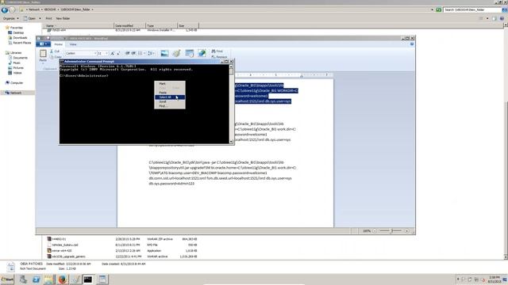Choose Find... in the Command Prompt context menu
Screen dimensions: 508x285
(x=170, y=106)
